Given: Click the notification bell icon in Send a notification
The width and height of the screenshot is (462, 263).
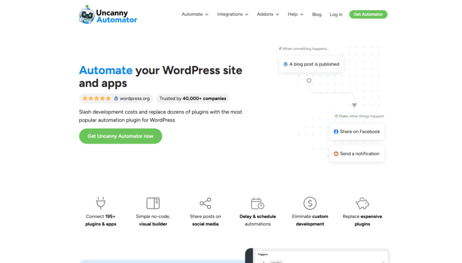Looking at the screenshot, I should coord(336,153).
